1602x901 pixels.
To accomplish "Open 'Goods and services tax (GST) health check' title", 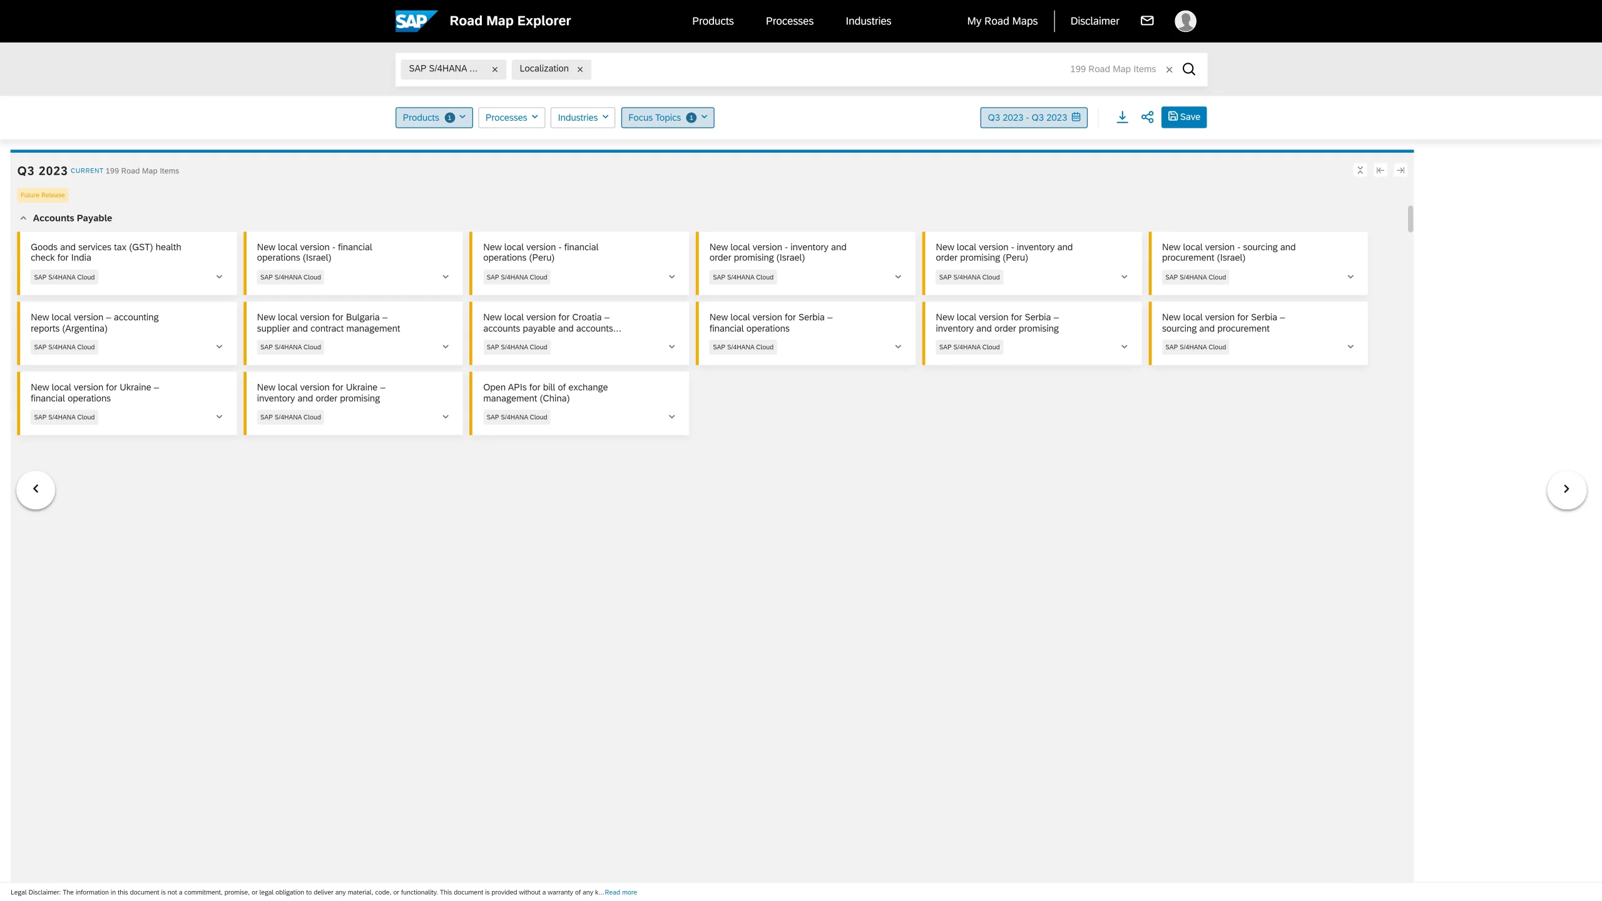I will tap(106, 253).
